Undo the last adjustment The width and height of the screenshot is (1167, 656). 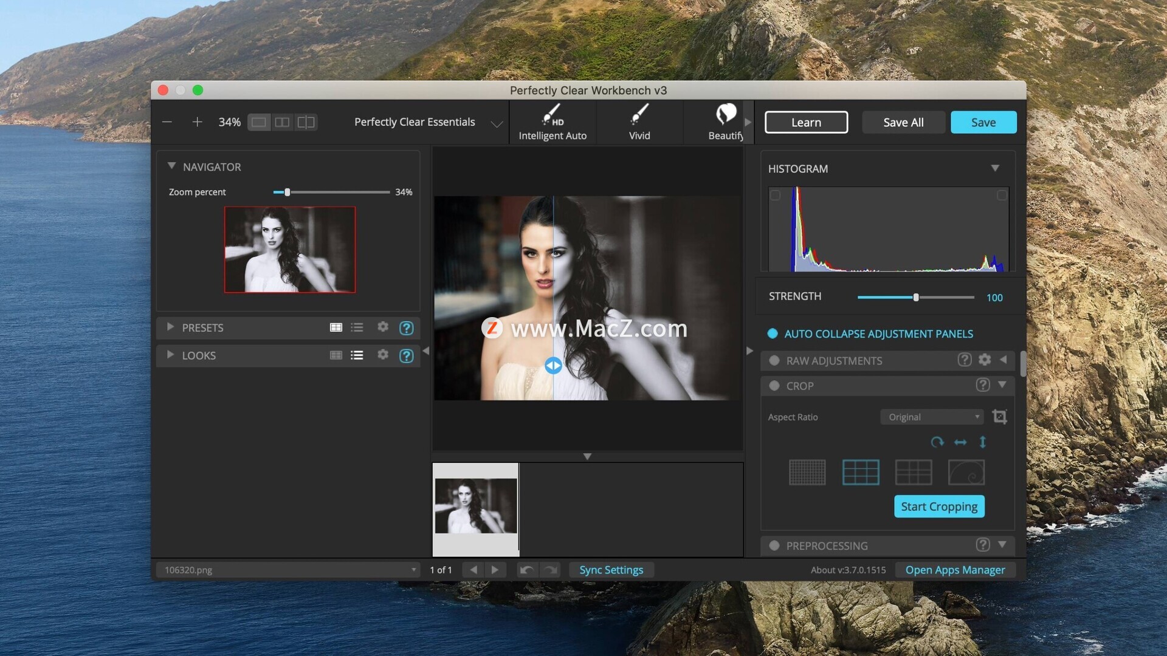[527, 570]
